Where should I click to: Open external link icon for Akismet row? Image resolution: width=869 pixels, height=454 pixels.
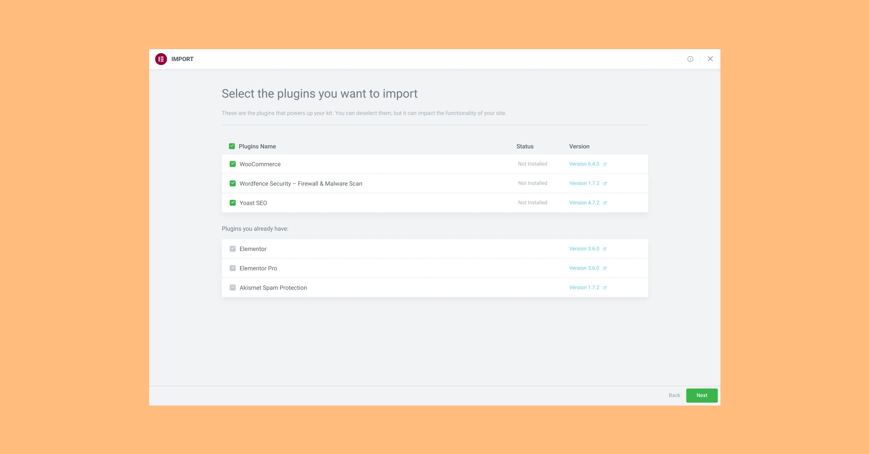605,288
